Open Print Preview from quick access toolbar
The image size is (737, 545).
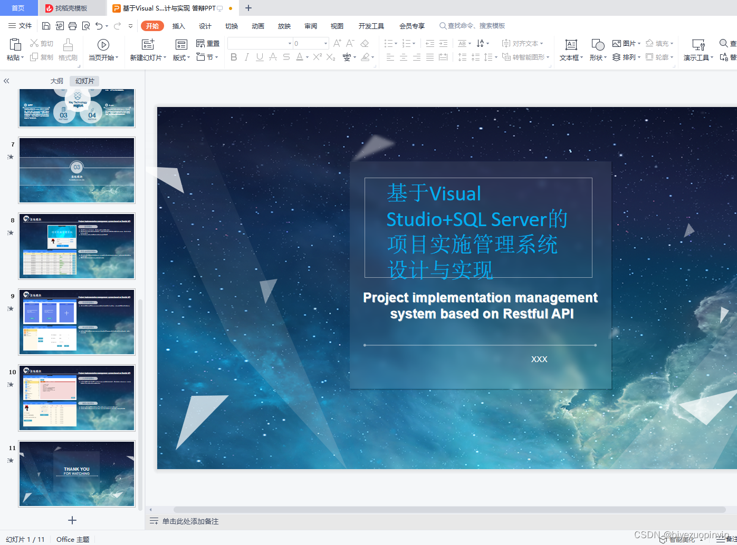[x=85, y=26]
